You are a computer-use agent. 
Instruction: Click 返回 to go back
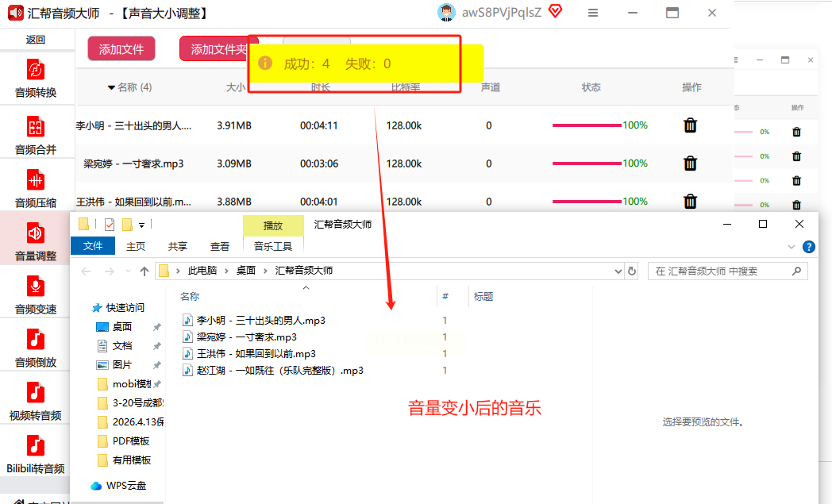tap(36, 39)
